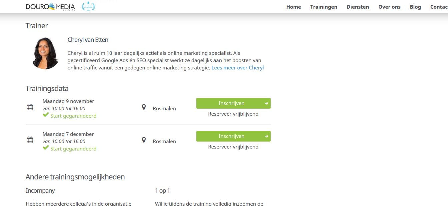Screen dimensions: 448x206
Task: Open the Home menu item
Action: 293,7
